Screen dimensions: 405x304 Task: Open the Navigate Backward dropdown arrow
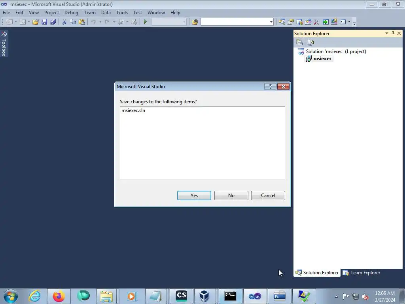pyautogui.click(x=127, y=22)
